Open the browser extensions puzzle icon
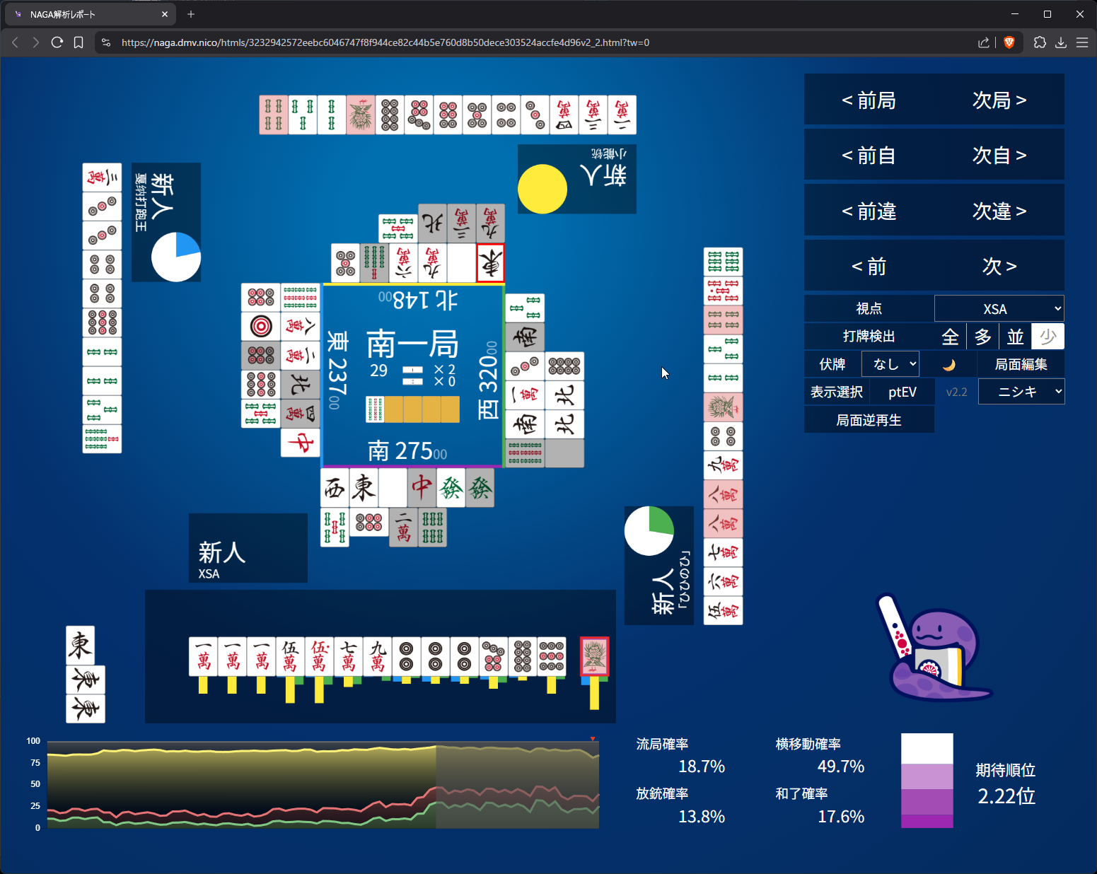Image resolution: width=1097 pixels, height=874 pixels. click(x=1040, y=42)
